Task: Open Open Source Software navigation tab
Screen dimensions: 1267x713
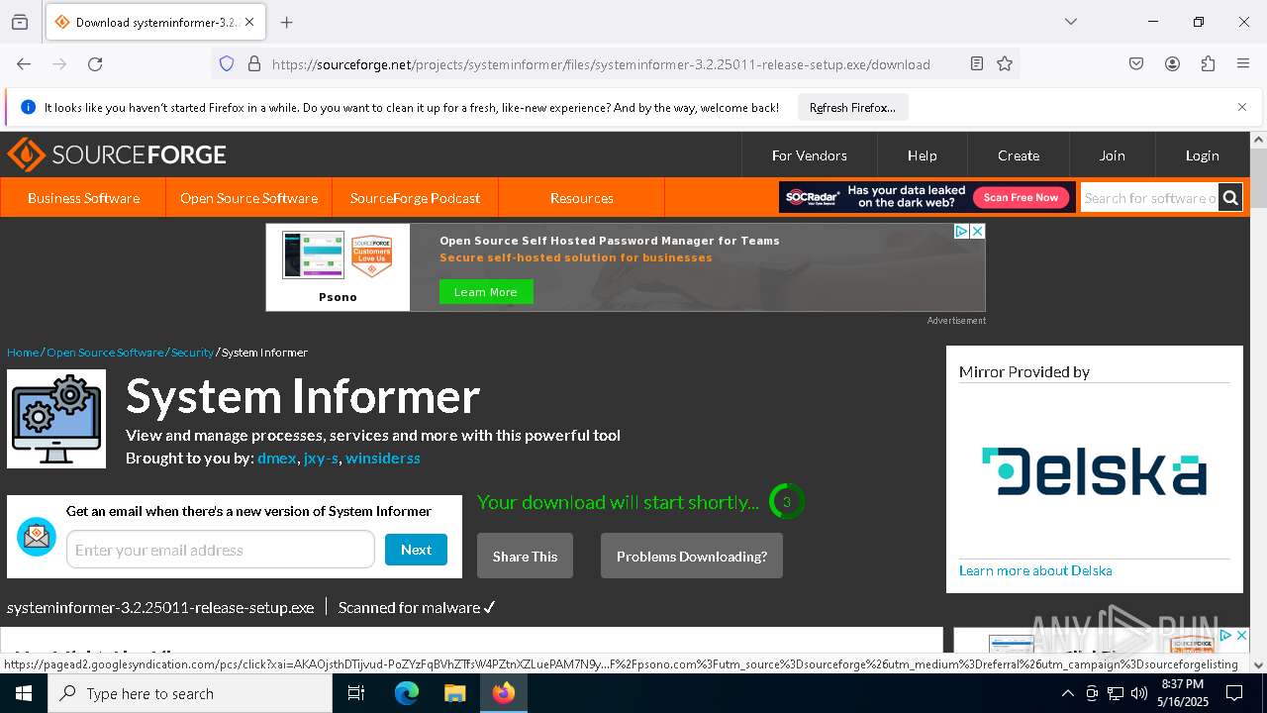Action: pos(248,198)
